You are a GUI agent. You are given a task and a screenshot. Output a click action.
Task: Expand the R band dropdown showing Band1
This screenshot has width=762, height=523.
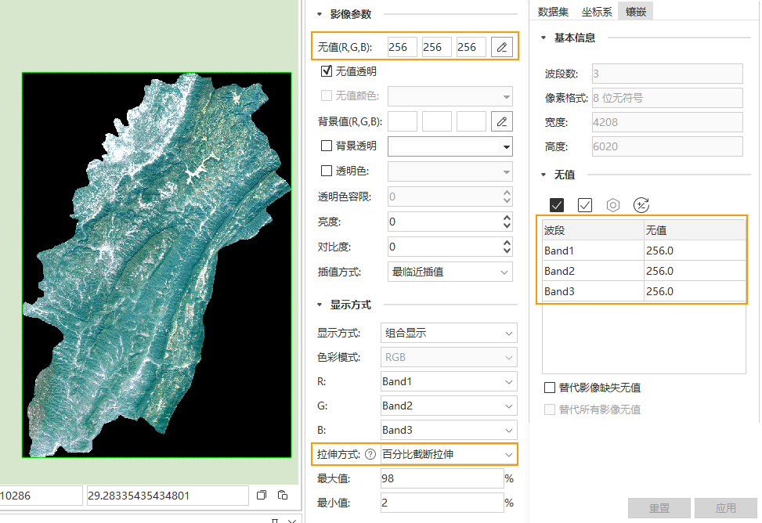(x=449, y=381)
